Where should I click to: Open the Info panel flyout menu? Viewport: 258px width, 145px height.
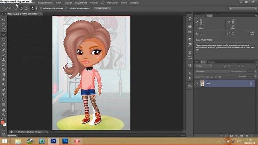point(256,16)
